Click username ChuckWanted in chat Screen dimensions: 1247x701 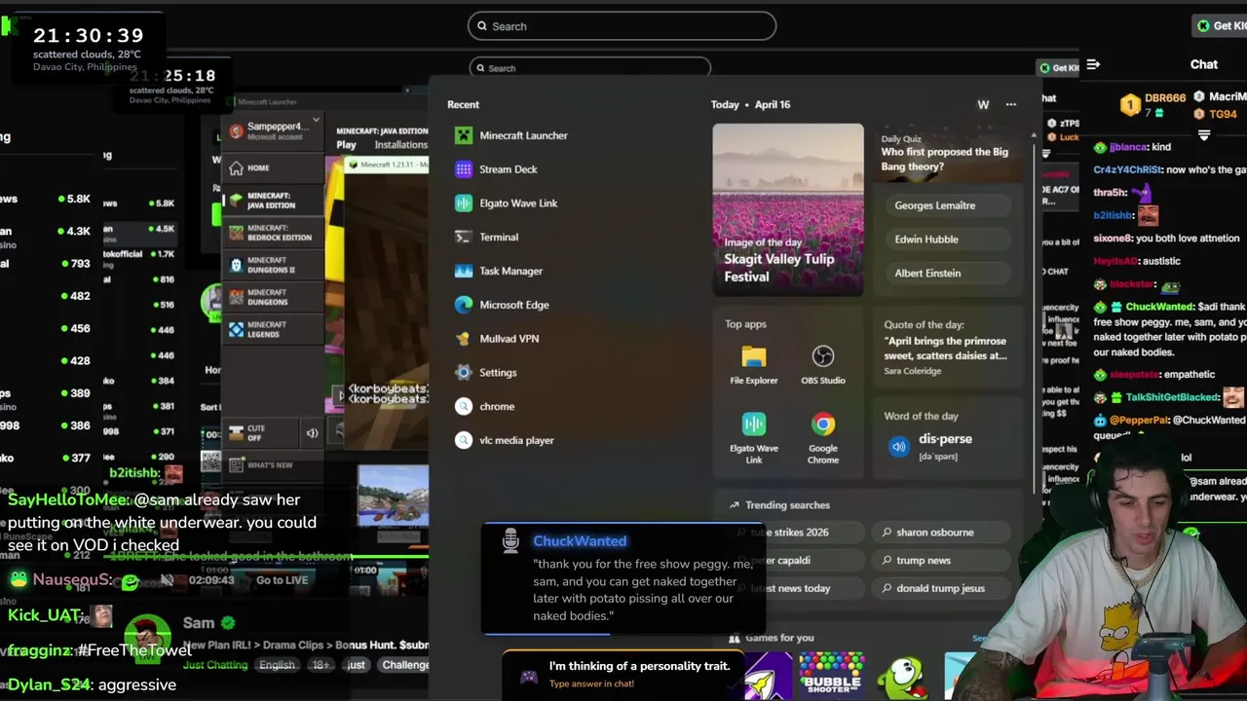(1158, 307)
